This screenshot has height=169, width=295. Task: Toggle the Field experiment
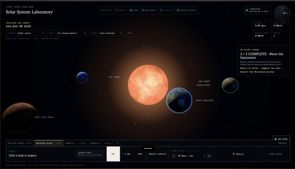tap(134, 10)
